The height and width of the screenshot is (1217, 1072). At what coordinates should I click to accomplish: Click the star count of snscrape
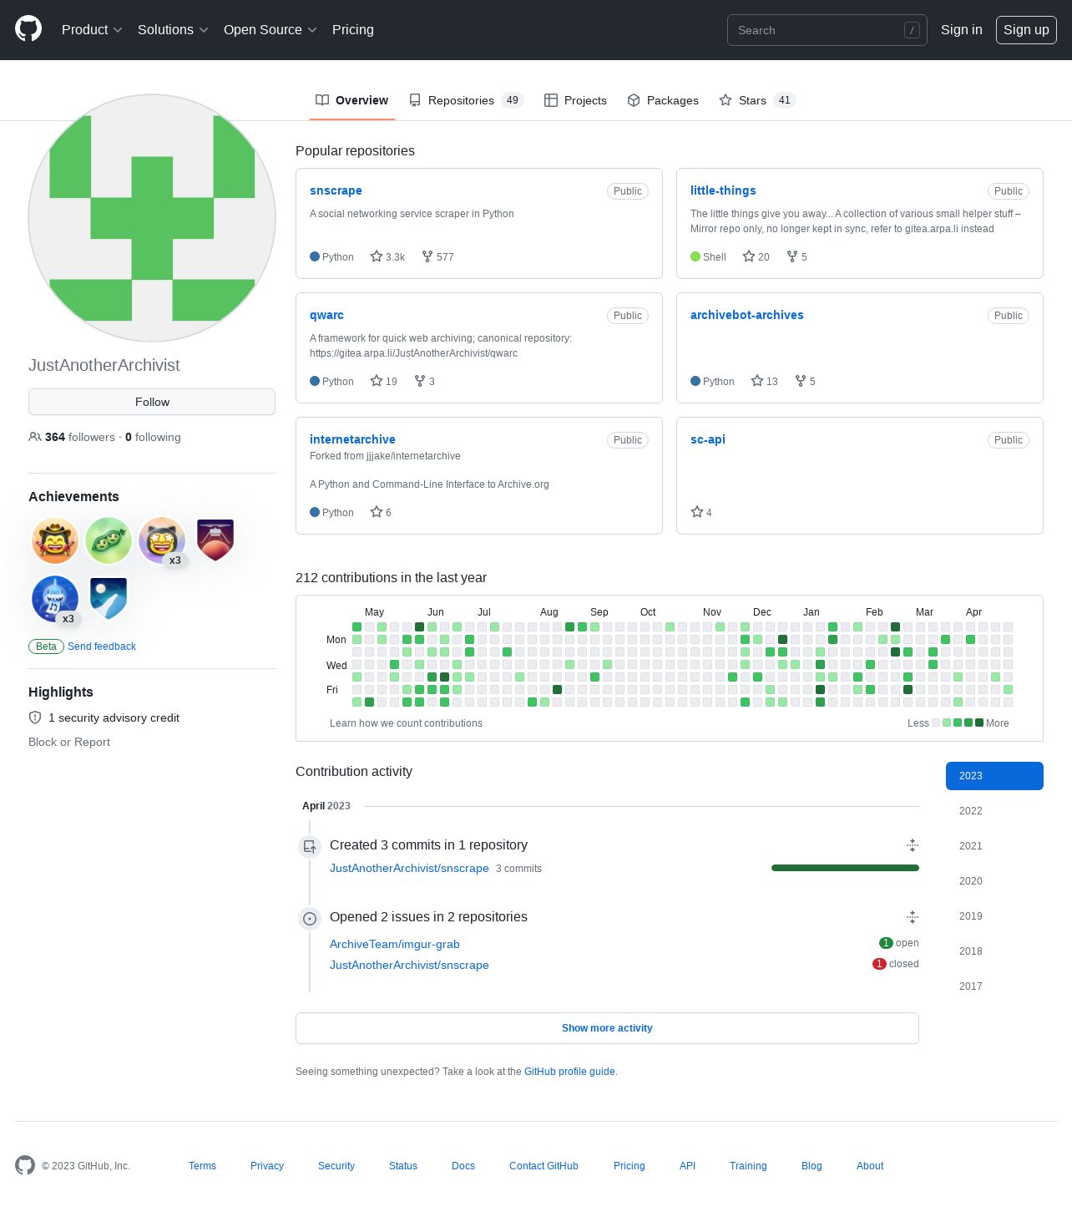click(388, 256)
